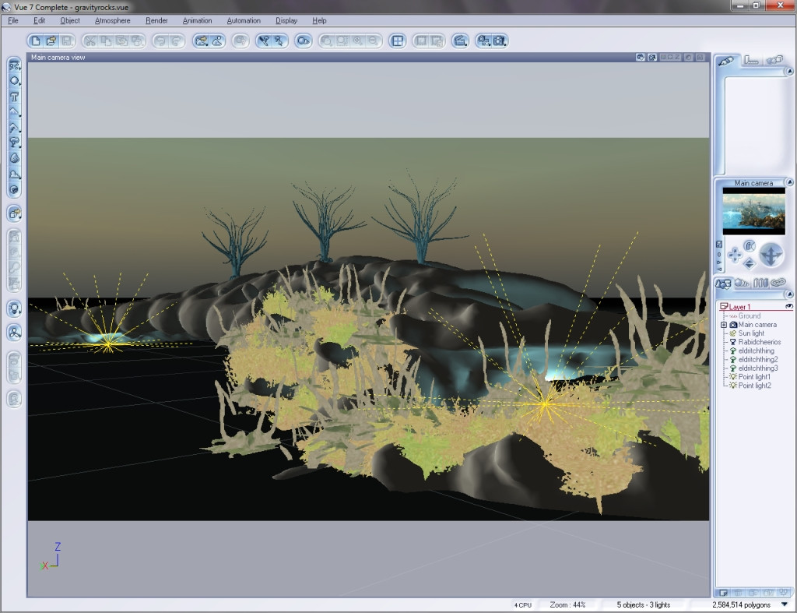Open the Atmosphere menu
Image resolution: width=797 pixels, height=613 pixels.
112,20
